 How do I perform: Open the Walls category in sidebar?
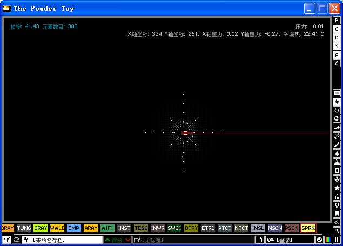(x=337, y=93)
